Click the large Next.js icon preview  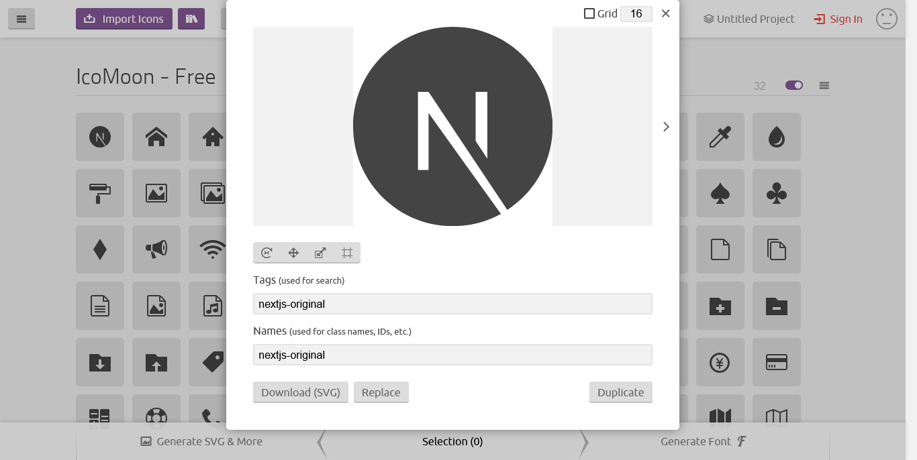point(452,126)
